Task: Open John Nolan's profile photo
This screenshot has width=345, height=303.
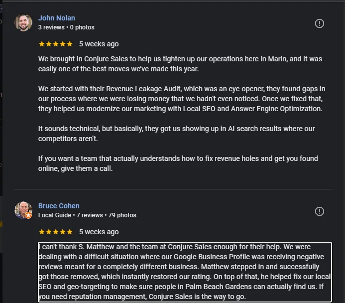Action: 23,22
